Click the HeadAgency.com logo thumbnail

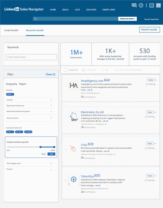click(74, 85)
